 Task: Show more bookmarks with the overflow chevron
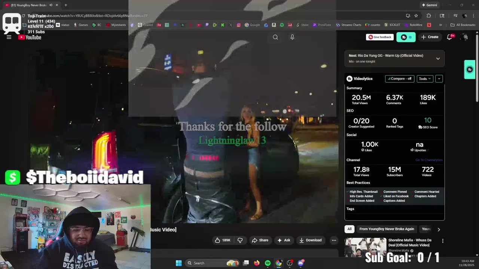pyautogui.click(x=440, y=25)
